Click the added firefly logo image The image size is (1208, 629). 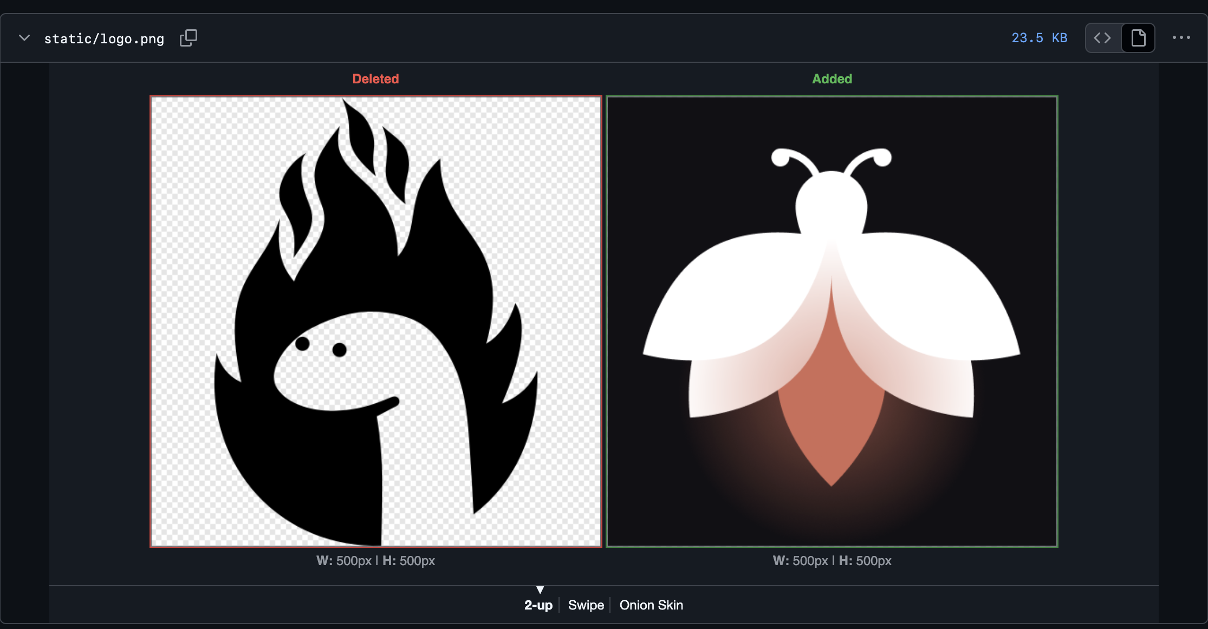click(x=832, y=322)
